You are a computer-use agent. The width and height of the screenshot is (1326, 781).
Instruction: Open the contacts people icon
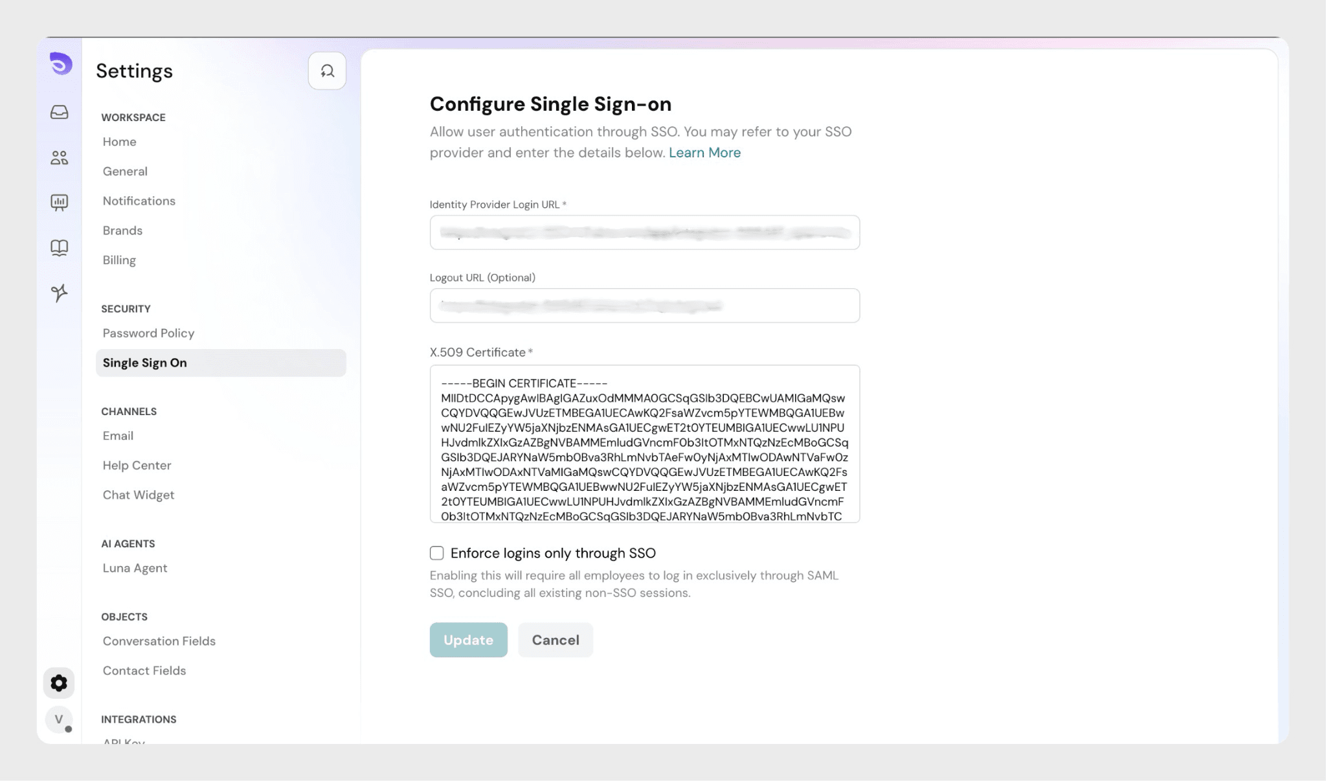(x=60, y=157)
